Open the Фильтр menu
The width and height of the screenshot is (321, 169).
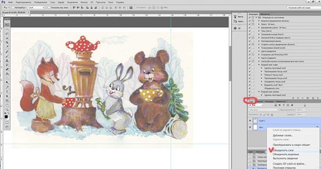coord(84,2)
